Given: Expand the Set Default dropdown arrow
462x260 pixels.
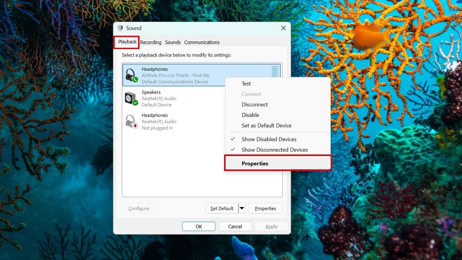Looking at the screenshot, I should coord(242,208).
